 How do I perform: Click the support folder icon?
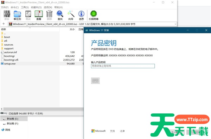point(2,48)
